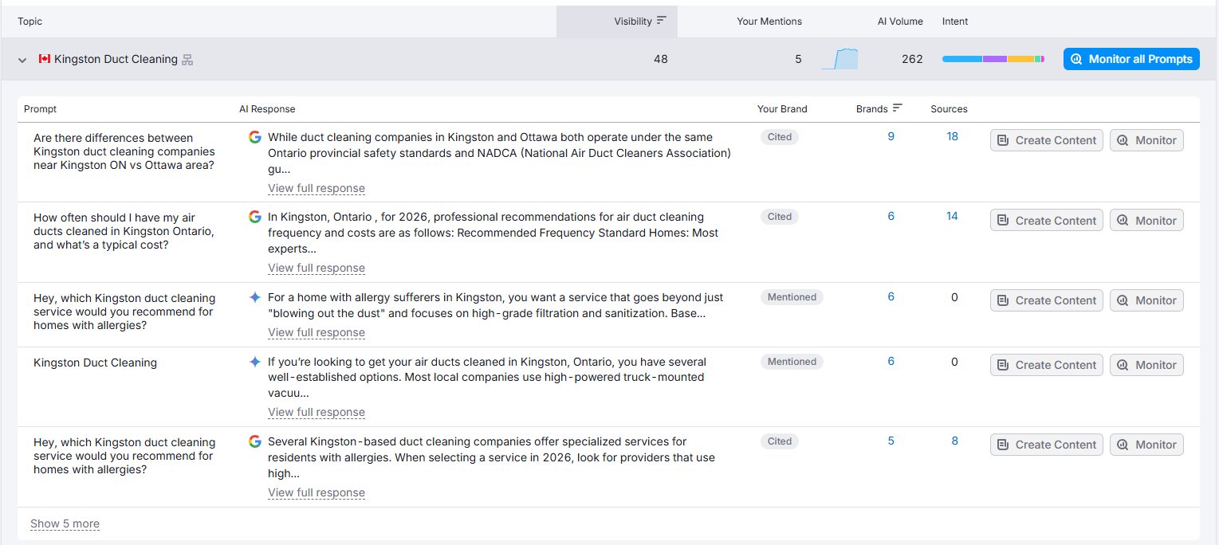Click the Intent column header

(955, 22)
